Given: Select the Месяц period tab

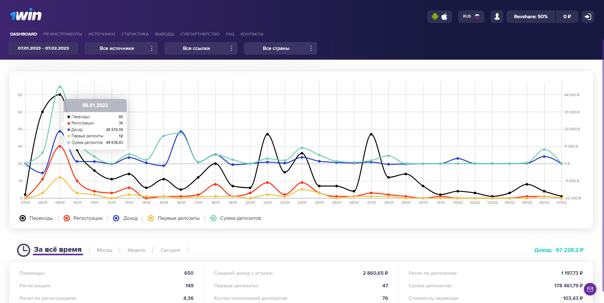Looking at the screenshot, I should [104, 250].
